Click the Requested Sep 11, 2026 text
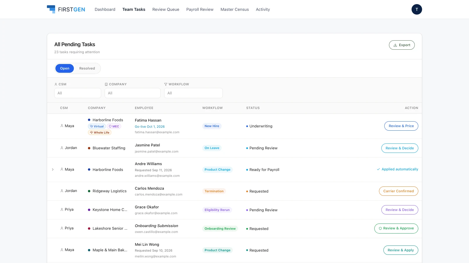Screen dimensions: 469x263 coord(153,170)
